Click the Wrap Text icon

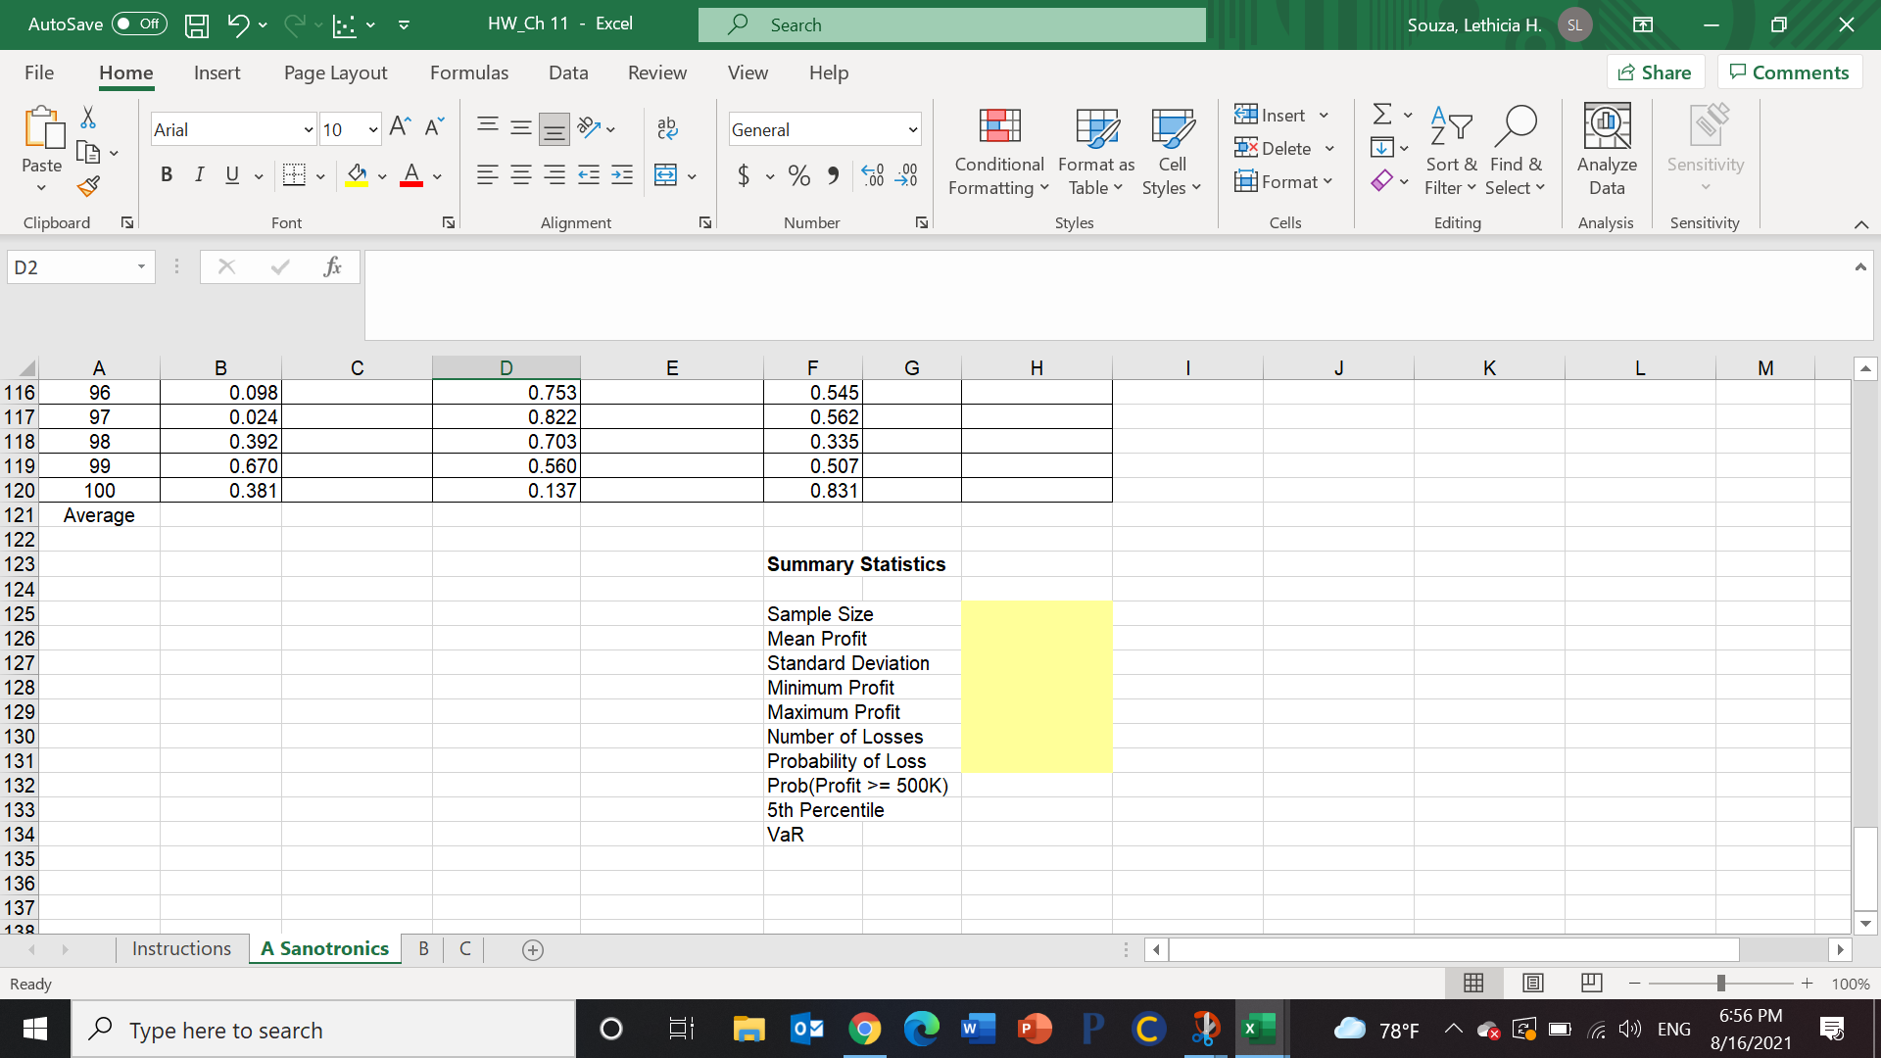[x=667, y=128]
